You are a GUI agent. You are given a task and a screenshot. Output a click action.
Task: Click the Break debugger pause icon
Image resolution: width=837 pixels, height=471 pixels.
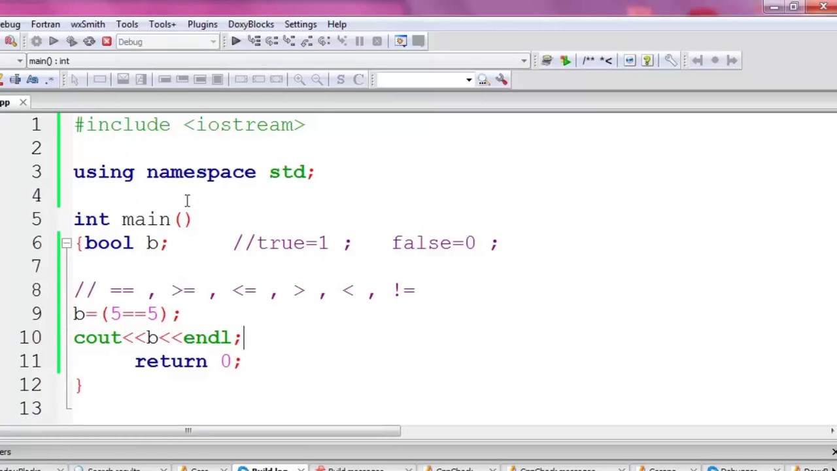(359, 41)
